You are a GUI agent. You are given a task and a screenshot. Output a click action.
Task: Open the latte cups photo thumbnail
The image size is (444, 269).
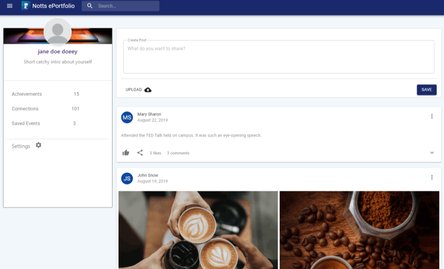coord(198,229)
